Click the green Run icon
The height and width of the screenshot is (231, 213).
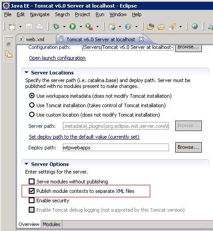point(73,27)
